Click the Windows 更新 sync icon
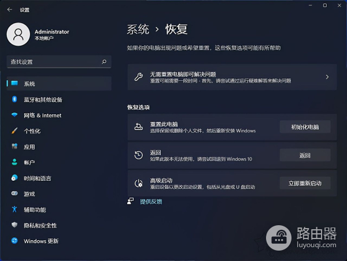The width and height of the screenshot is (347, 261). pos(14,241)
